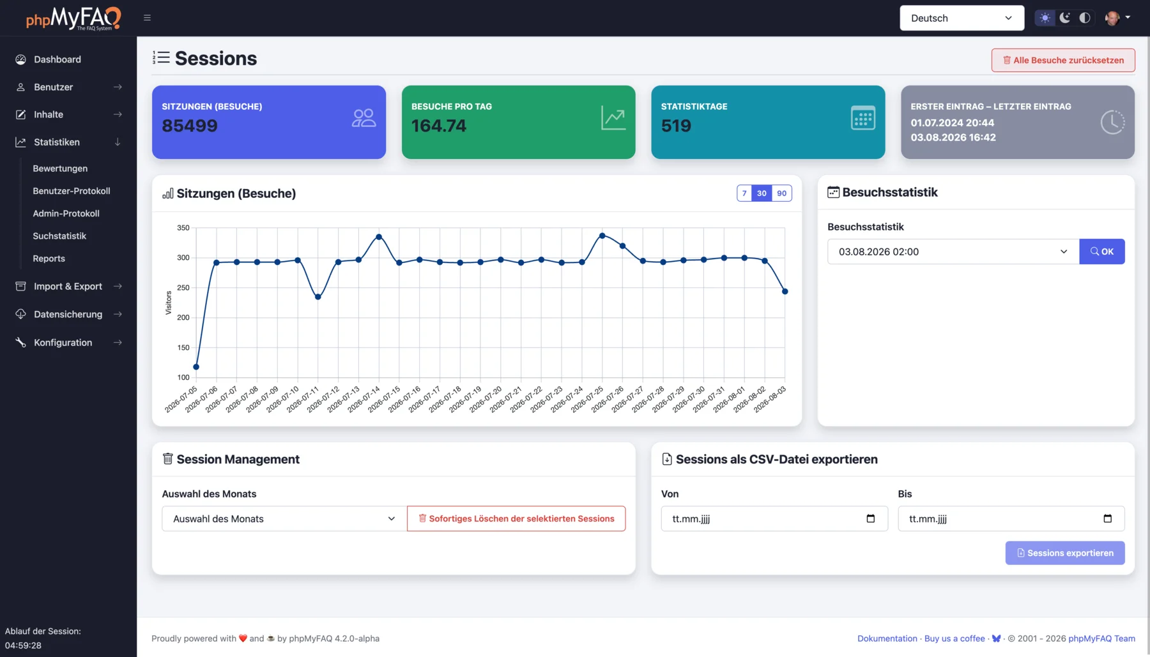Click the Konfiguration wrench icon
This screenshot has width=1150, height=657.
pyautogui.click(x=20, y=342)
